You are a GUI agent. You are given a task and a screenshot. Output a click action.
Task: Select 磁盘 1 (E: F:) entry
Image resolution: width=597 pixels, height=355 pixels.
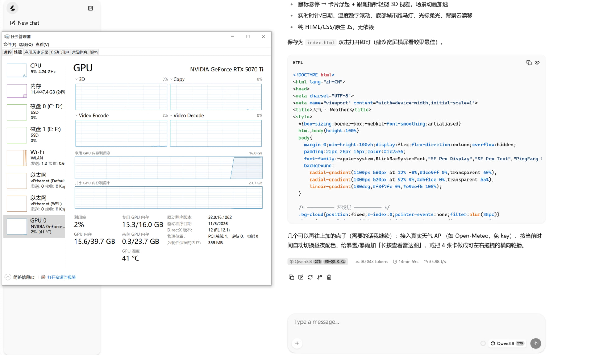coord(34,135)
